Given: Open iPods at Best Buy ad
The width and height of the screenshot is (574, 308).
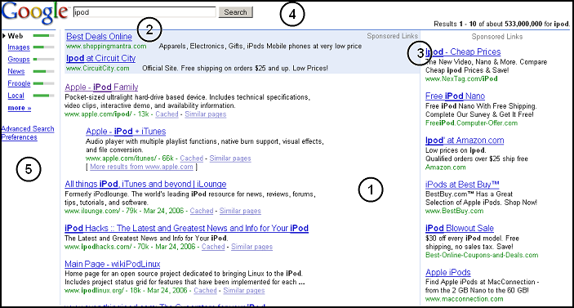Looking at the screenshot, I should point(462,185).
